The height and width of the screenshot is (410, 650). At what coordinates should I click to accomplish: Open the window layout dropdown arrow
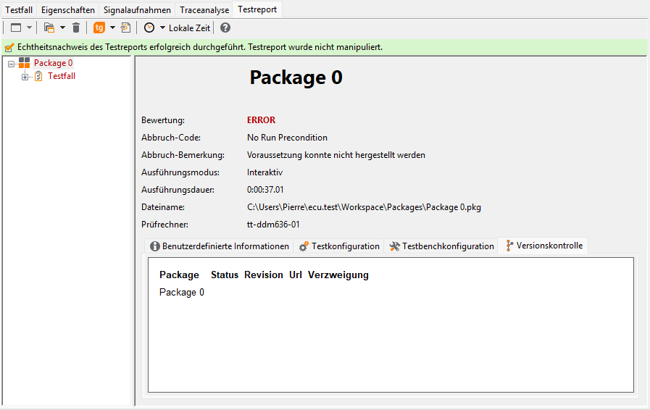29,28
